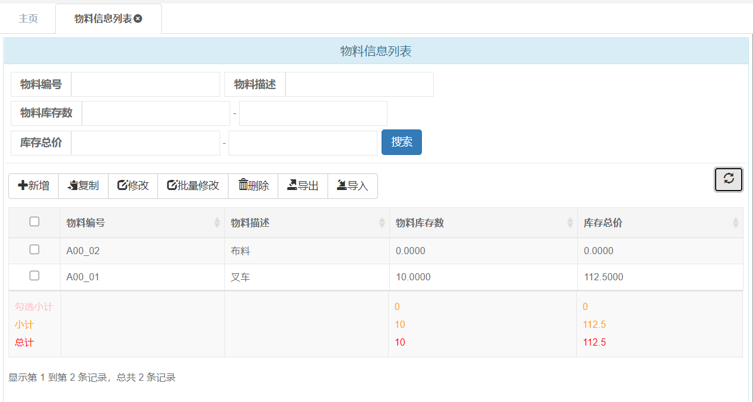The image size is (753, 402).
Task: Check the row checkbox for A00_02
Action: (x=34, y=249)
